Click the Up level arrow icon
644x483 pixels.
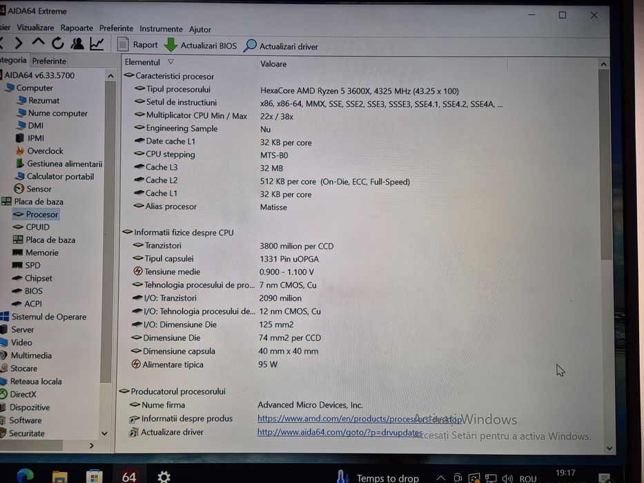click(38, 42)
